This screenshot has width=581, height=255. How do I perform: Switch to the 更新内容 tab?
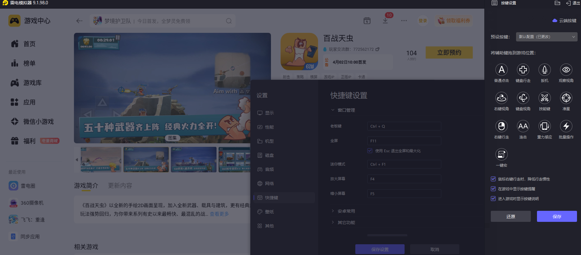[x=120, y=186]
